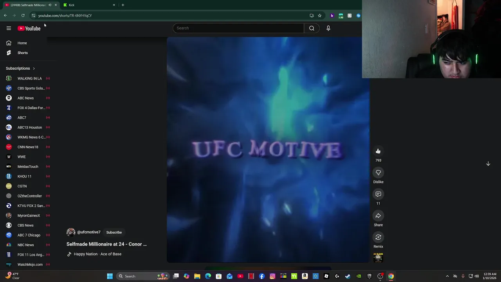Open Epic Games Launcher from the taskbar
The image size is (501, 282).
(369, 276)
